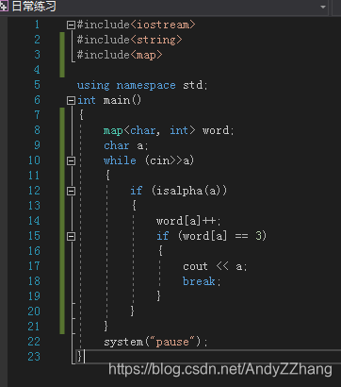Click the system("pause"); line
341x387 pixels.
[x=155, y=342]
